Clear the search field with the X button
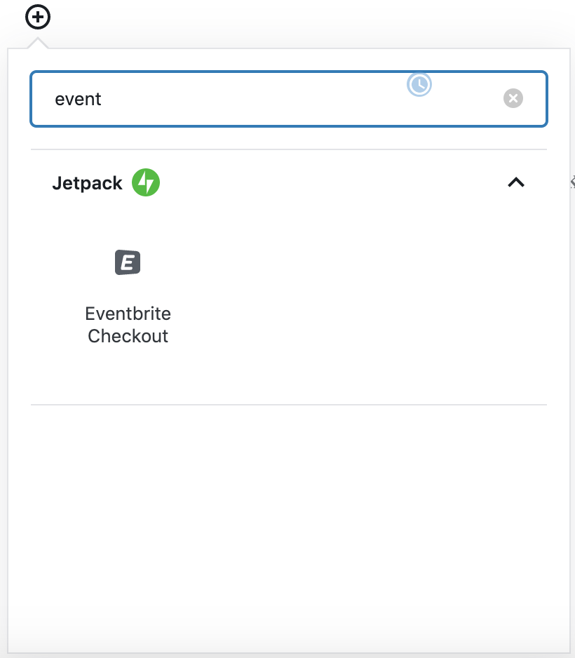The image size is (575, 658). [513, 98]
